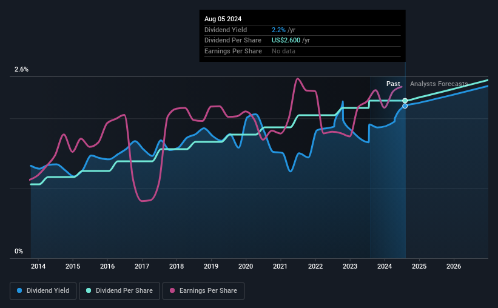The height and width of the screenshot is (308, 498).
Task: Select the blue Dividend Yield data point
Action: (x=405, y=106)
